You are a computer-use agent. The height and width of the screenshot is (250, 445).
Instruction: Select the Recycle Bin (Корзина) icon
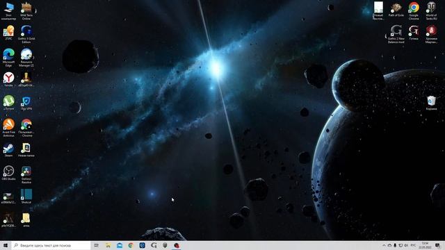coord(431,103)
